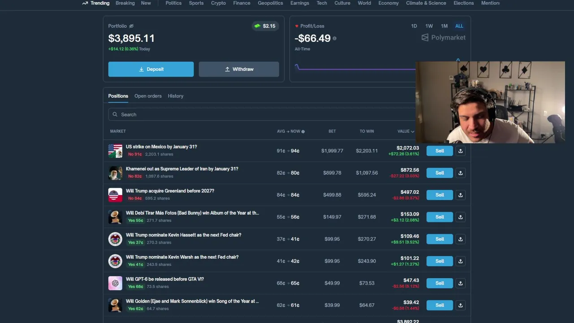574x323 pixels.
Task: Go to Geopolitics markets
Action: 270,3
